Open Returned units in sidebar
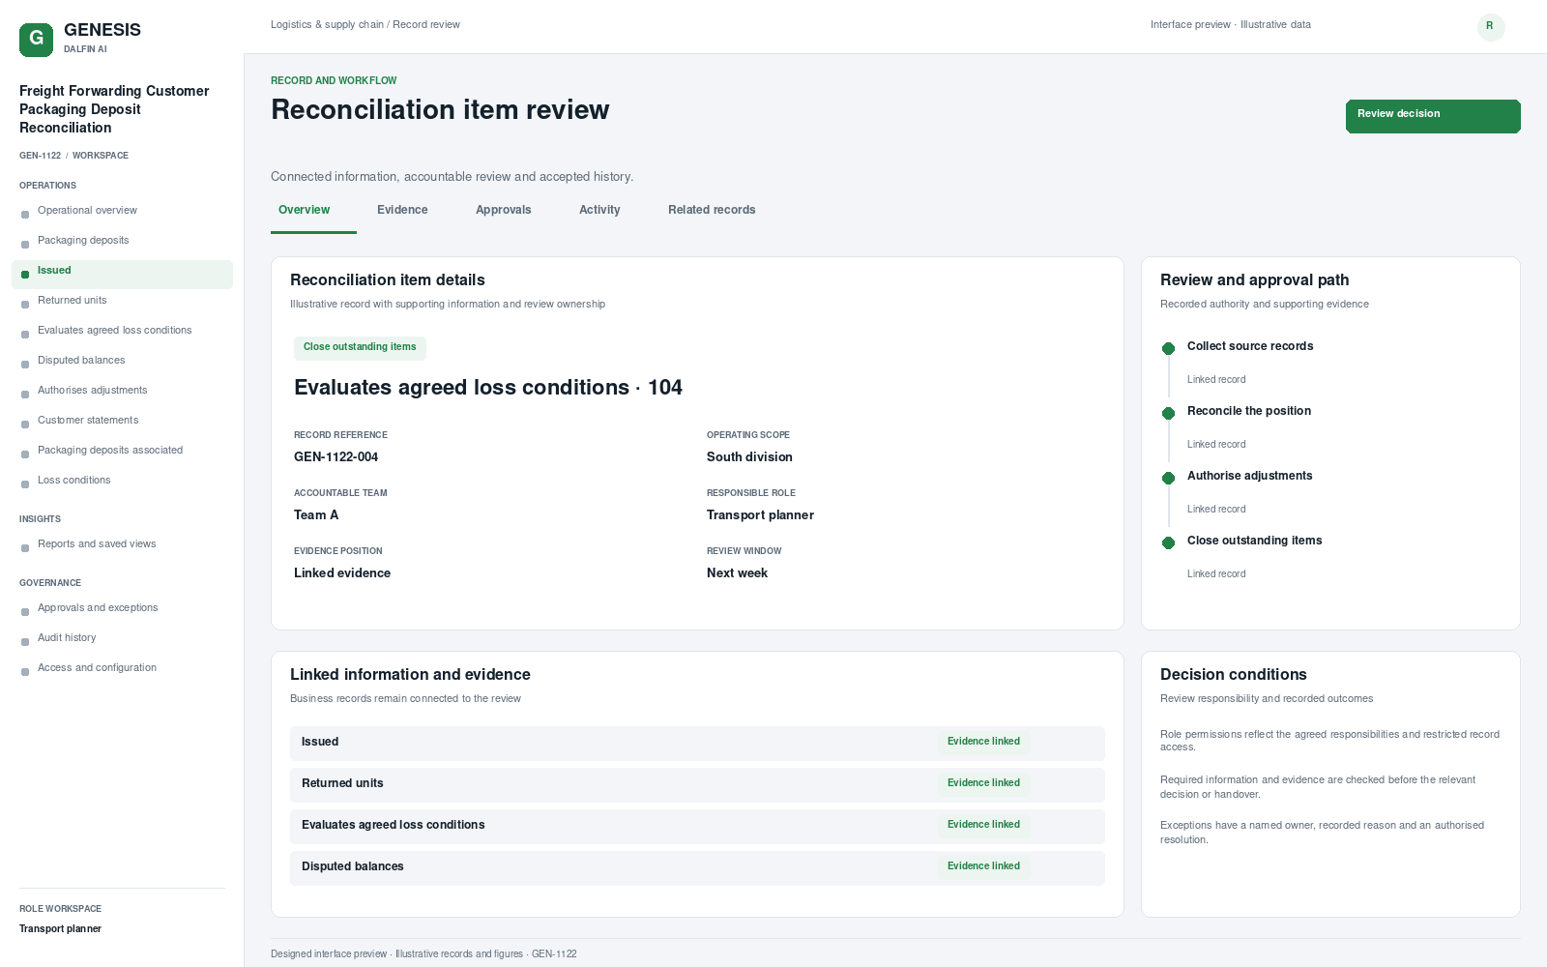The image size is (1547, 967). (122, 301)
